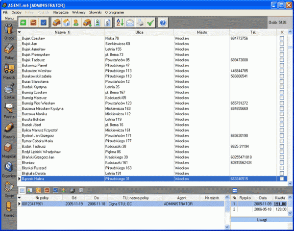Screen dimensions: 294x231
Task: Click the green checkmark toolbar icon
Action: tap(150, 23)
